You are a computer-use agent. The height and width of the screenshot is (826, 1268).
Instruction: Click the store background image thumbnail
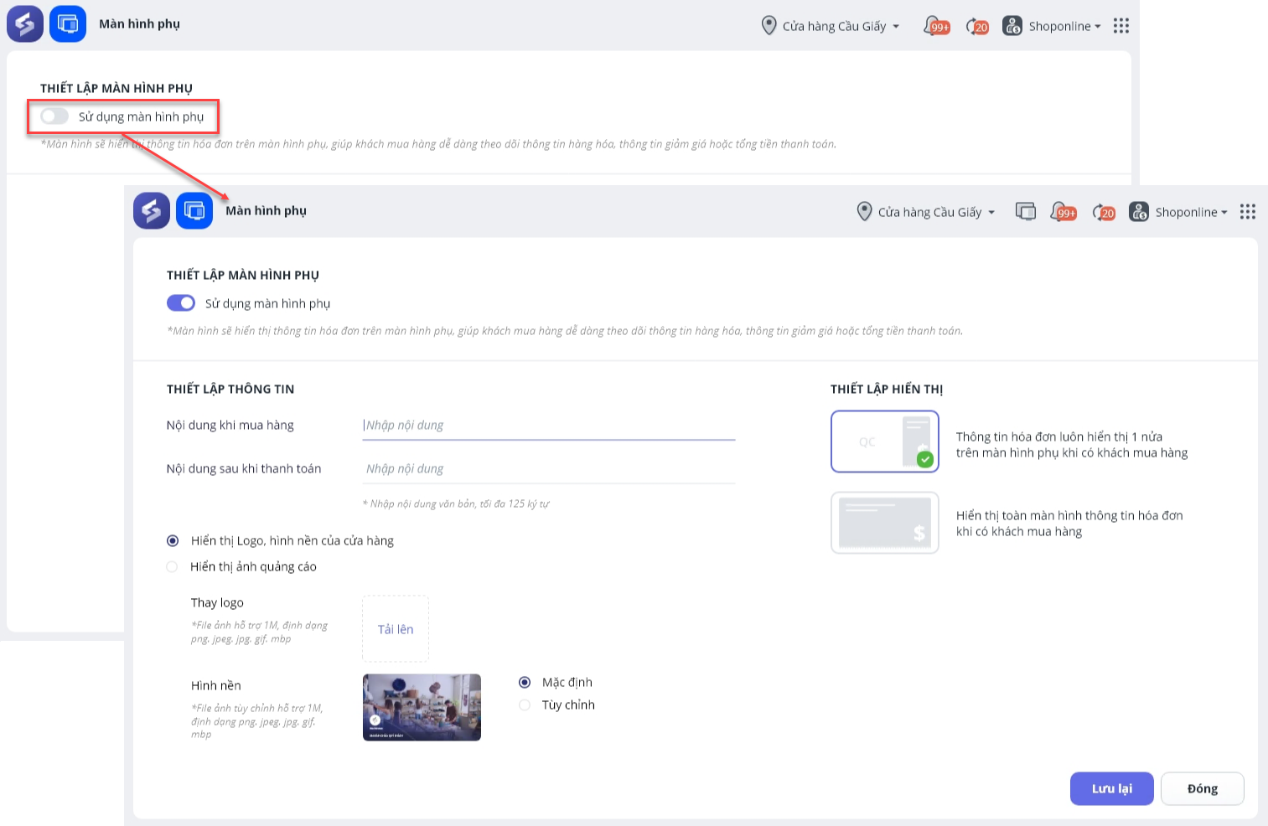pos(422,708)
